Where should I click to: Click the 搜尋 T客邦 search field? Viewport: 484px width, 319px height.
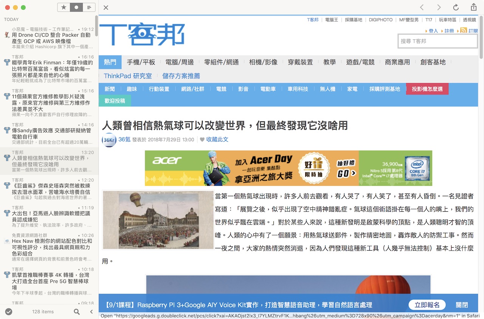(x=437, y=41)
